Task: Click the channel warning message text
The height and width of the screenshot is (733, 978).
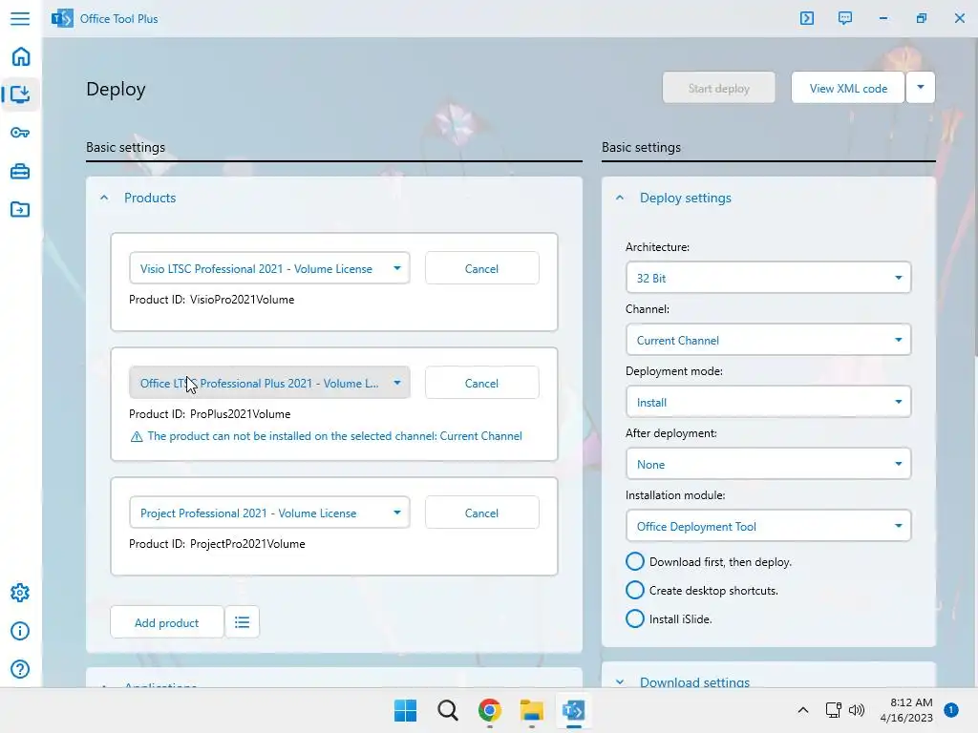Action: pos(335,436)
